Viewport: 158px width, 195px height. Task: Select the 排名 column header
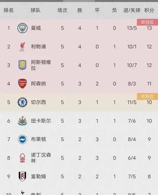(9, 10)
